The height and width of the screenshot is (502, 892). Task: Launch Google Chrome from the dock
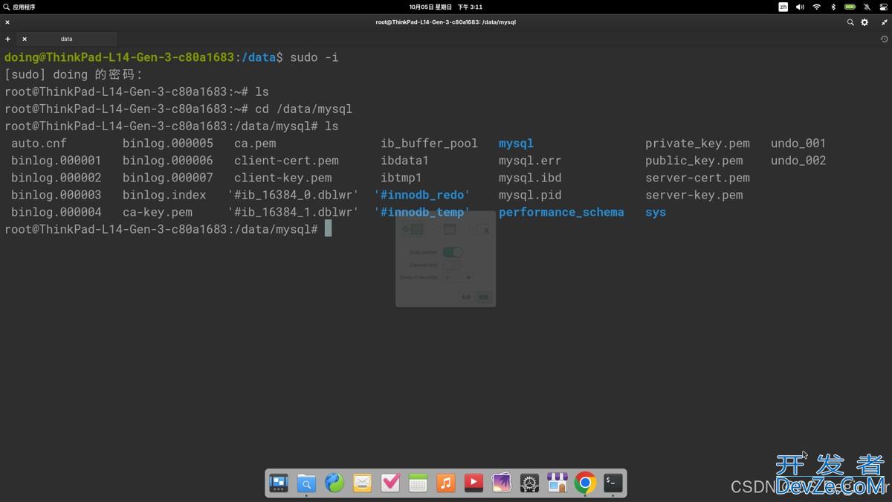(x=585, y=483)
